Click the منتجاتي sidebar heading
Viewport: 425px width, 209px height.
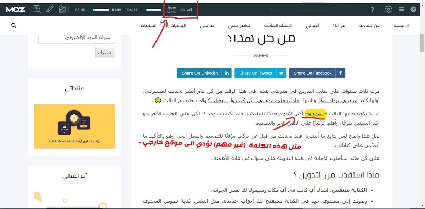[x=75, y=89]
